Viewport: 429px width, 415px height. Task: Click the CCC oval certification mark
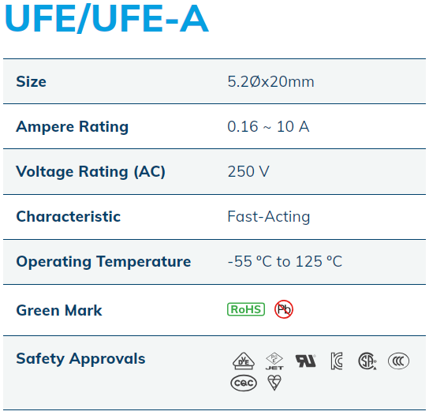[398, 361]
